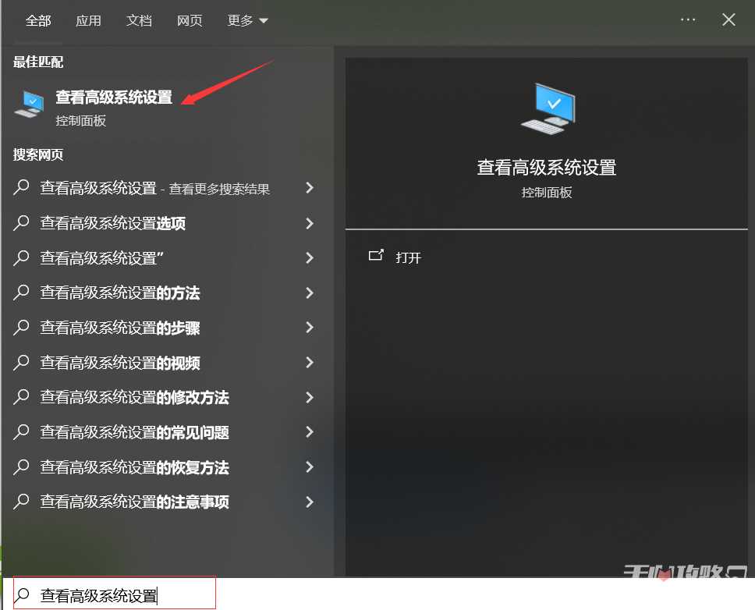Expand arrow for 的常见问题 suggestion
This screenshot has width=755, height=610.
pyautogui.click(x=310, y=432)
